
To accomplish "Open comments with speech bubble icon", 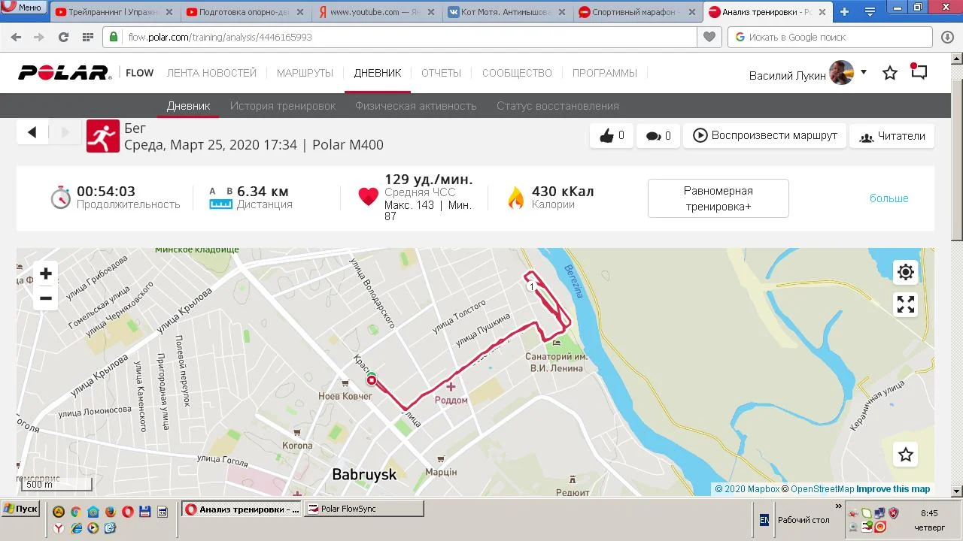I will coord(658,136).
